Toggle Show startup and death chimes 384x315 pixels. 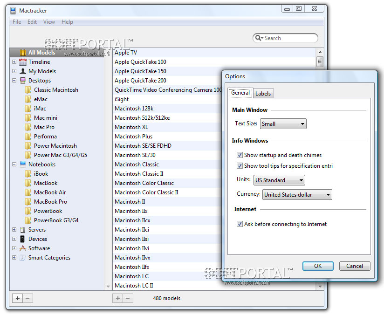(x=240, y=155)
